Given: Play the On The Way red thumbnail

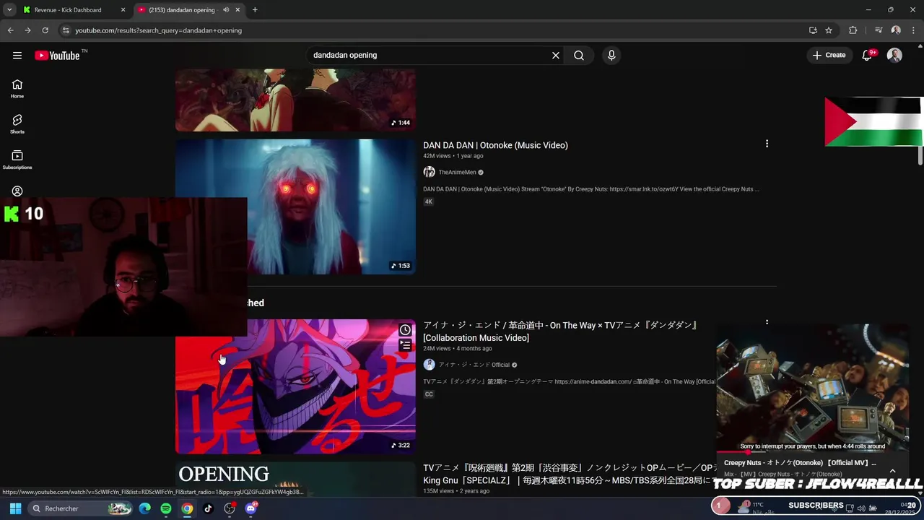Looking at the screenshot, I should point(295,386).
